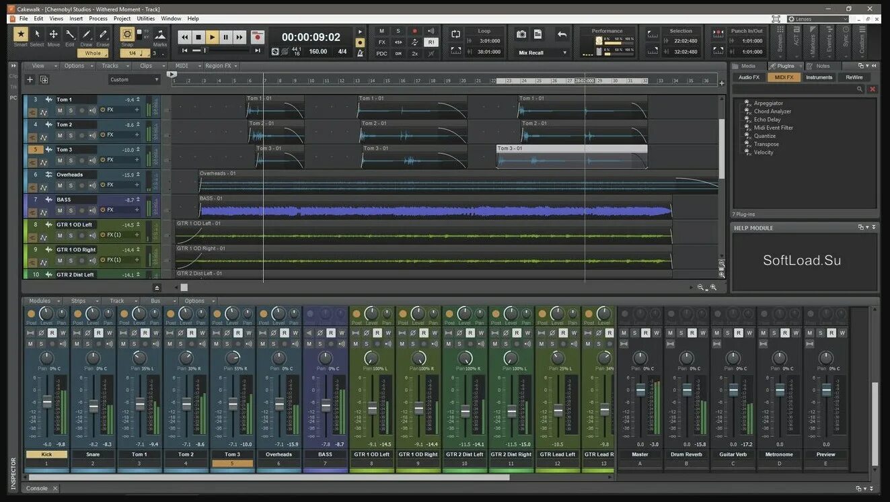Mute the Tom 1 track in track view
Screen dimensions: 890x502
(60, 110)
